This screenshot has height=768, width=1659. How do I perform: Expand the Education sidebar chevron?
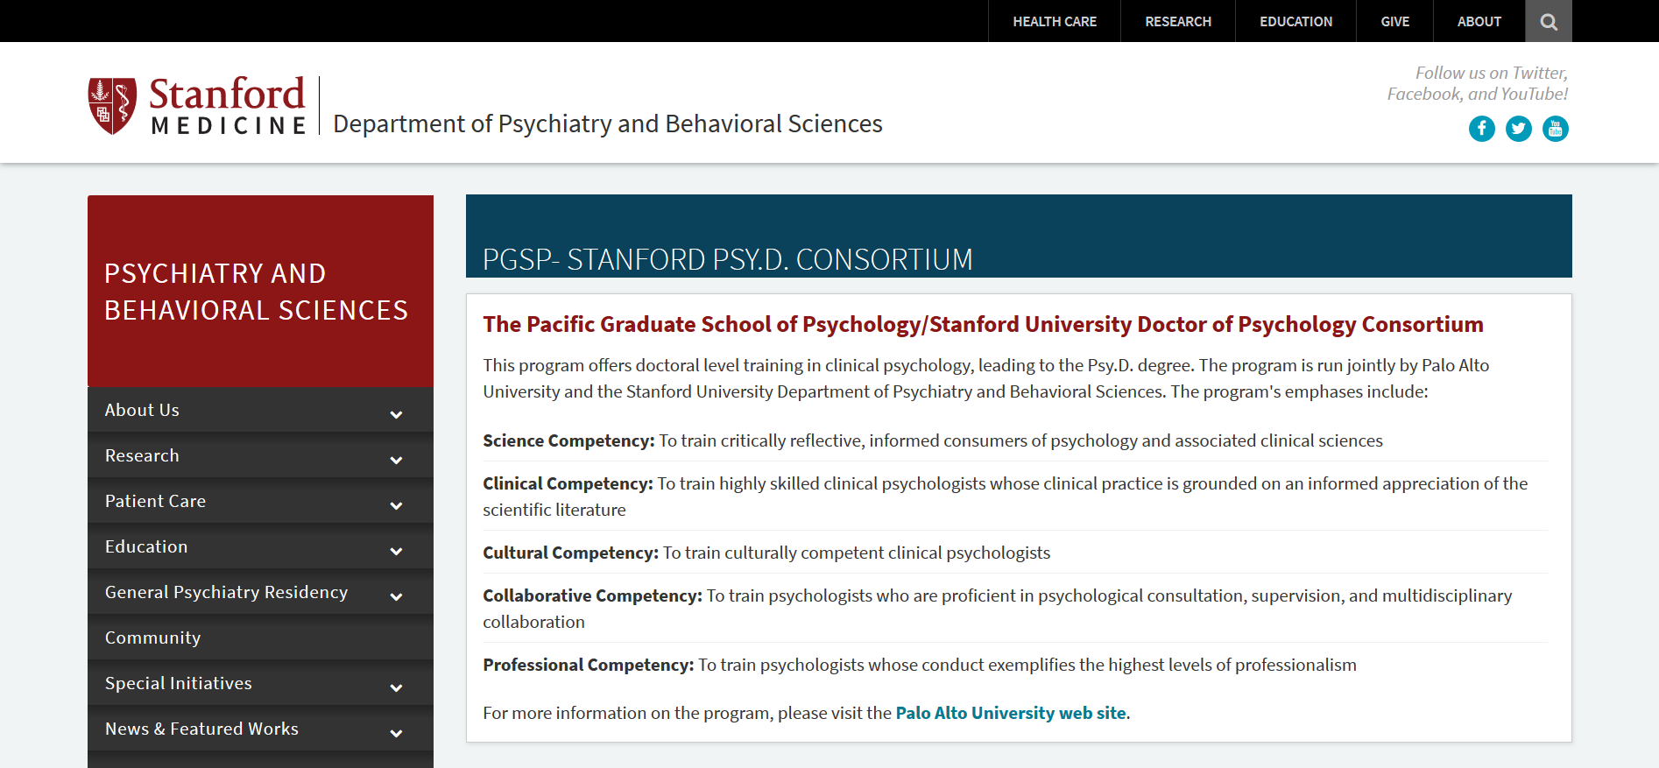click(396, 551)
